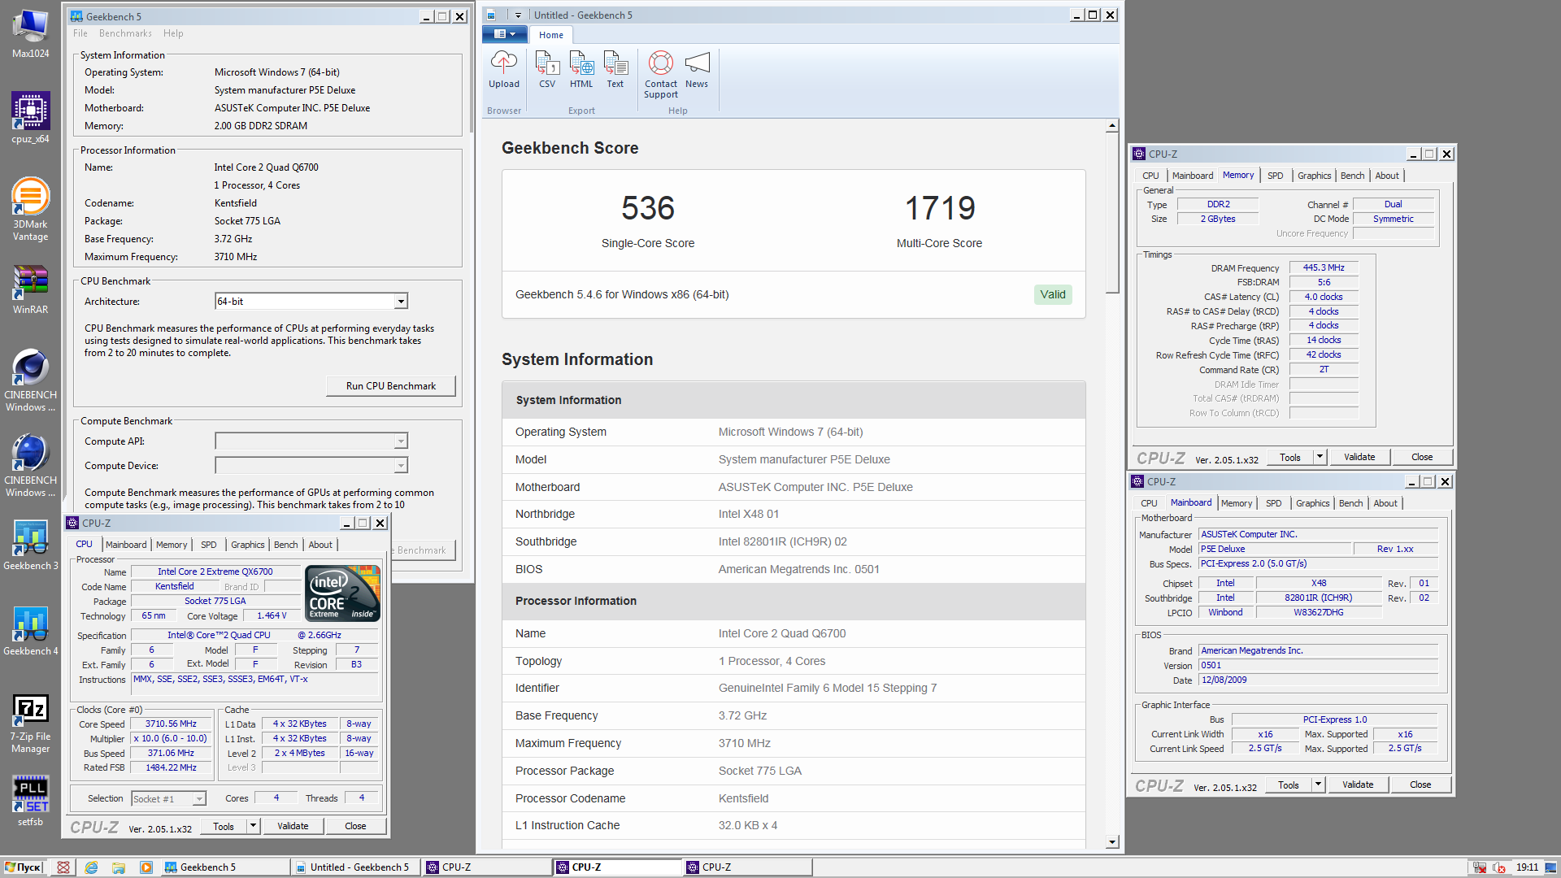
Task: Click the Core Speed 3710.56 MHz field
Action: point(171,724)
